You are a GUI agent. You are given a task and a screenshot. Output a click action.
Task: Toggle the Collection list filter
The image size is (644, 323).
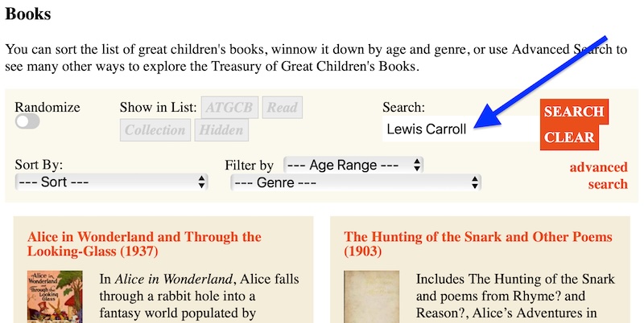coord(155,130)
